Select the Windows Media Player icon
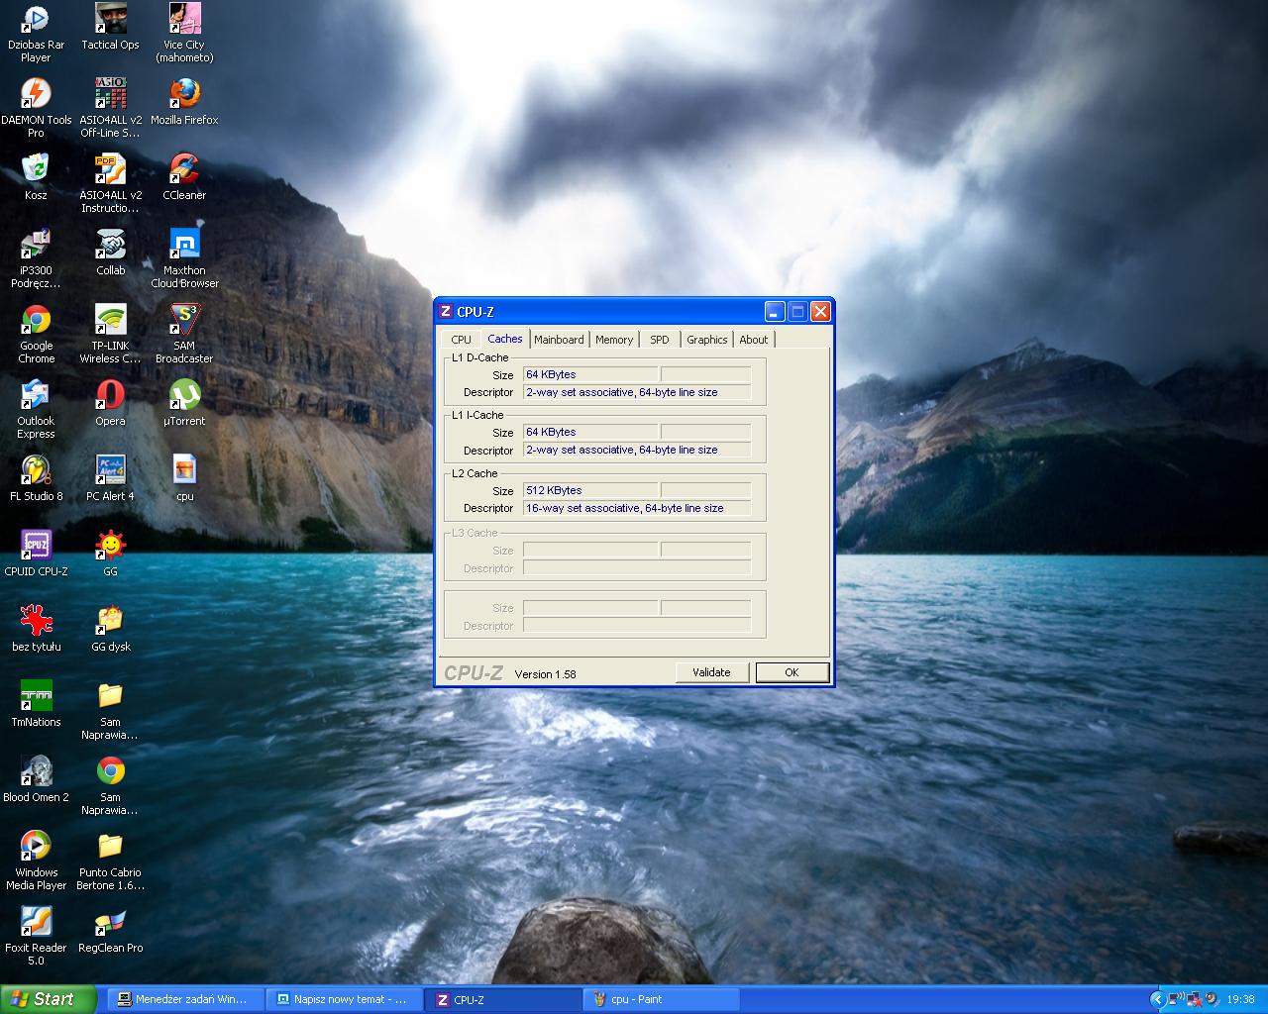 coord(36,848)
